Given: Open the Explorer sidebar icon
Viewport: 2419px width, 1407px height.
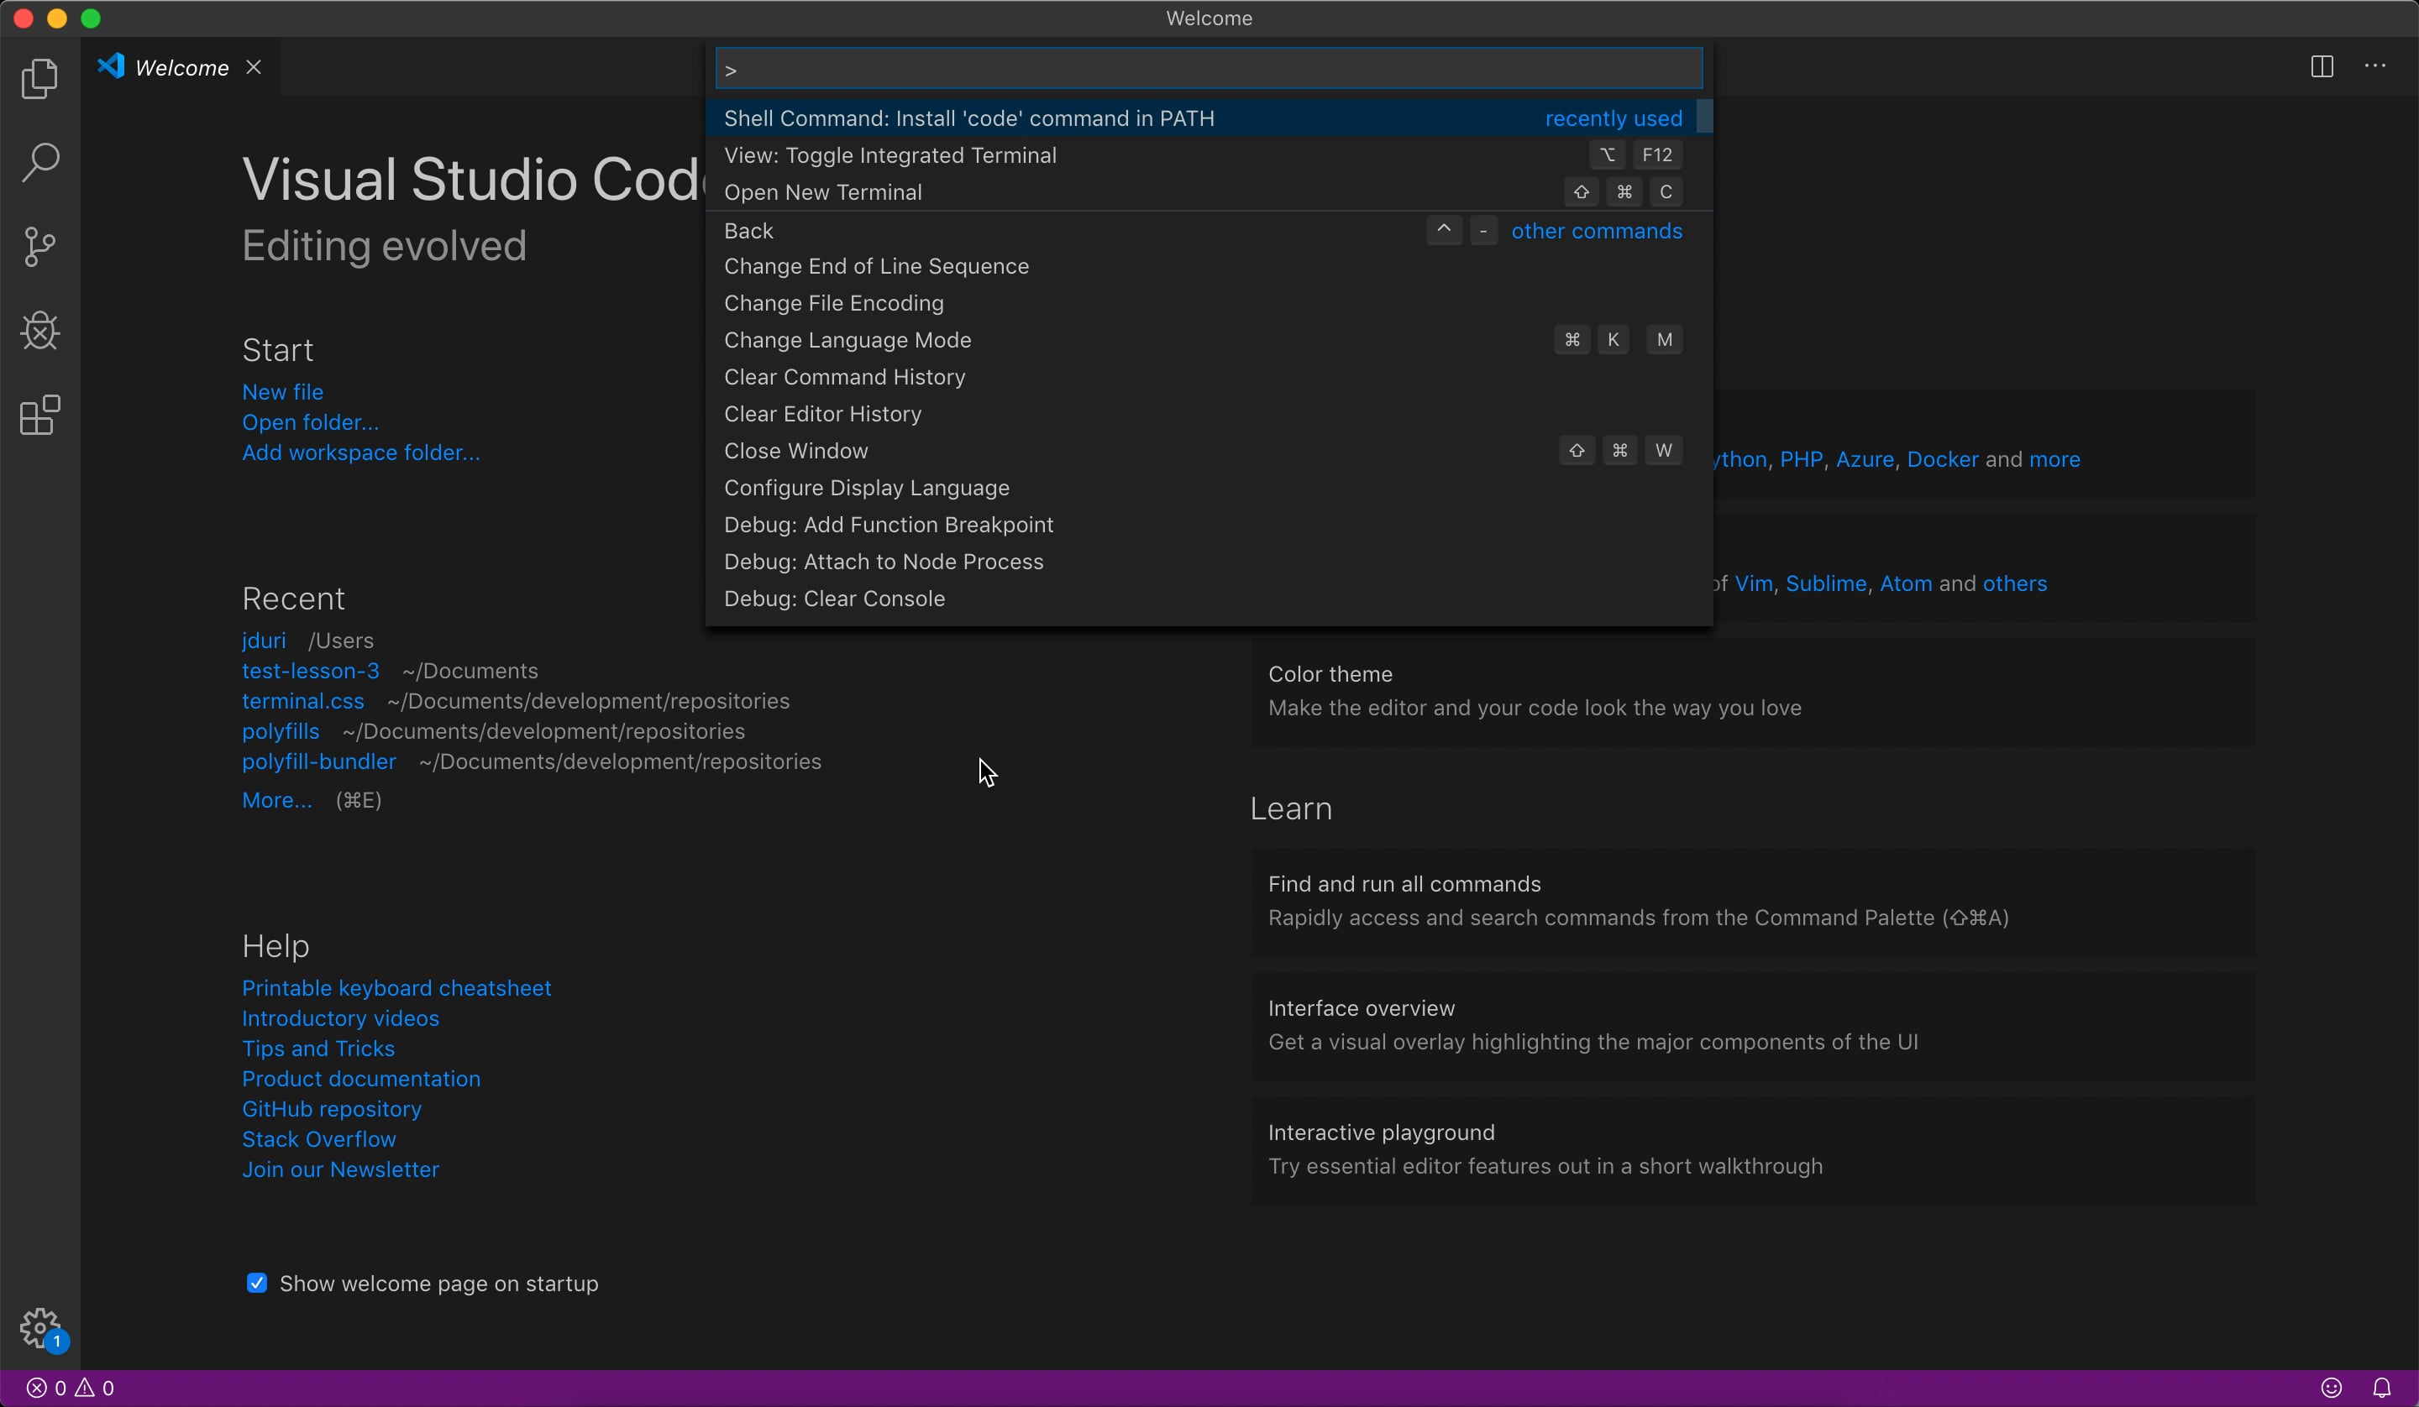Looking at the screenshot, I should click(x=39, y=79).
